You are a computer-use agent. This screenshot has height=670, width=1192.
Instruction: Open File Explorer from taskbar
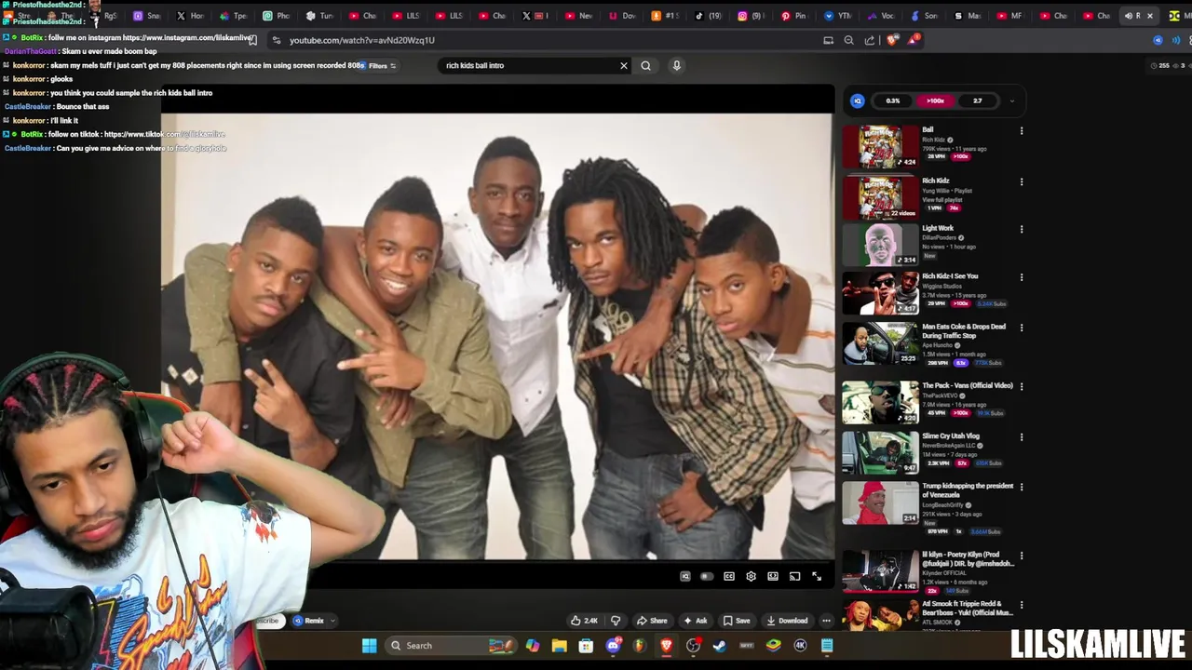pyautogui.click(x=559, y=645)
